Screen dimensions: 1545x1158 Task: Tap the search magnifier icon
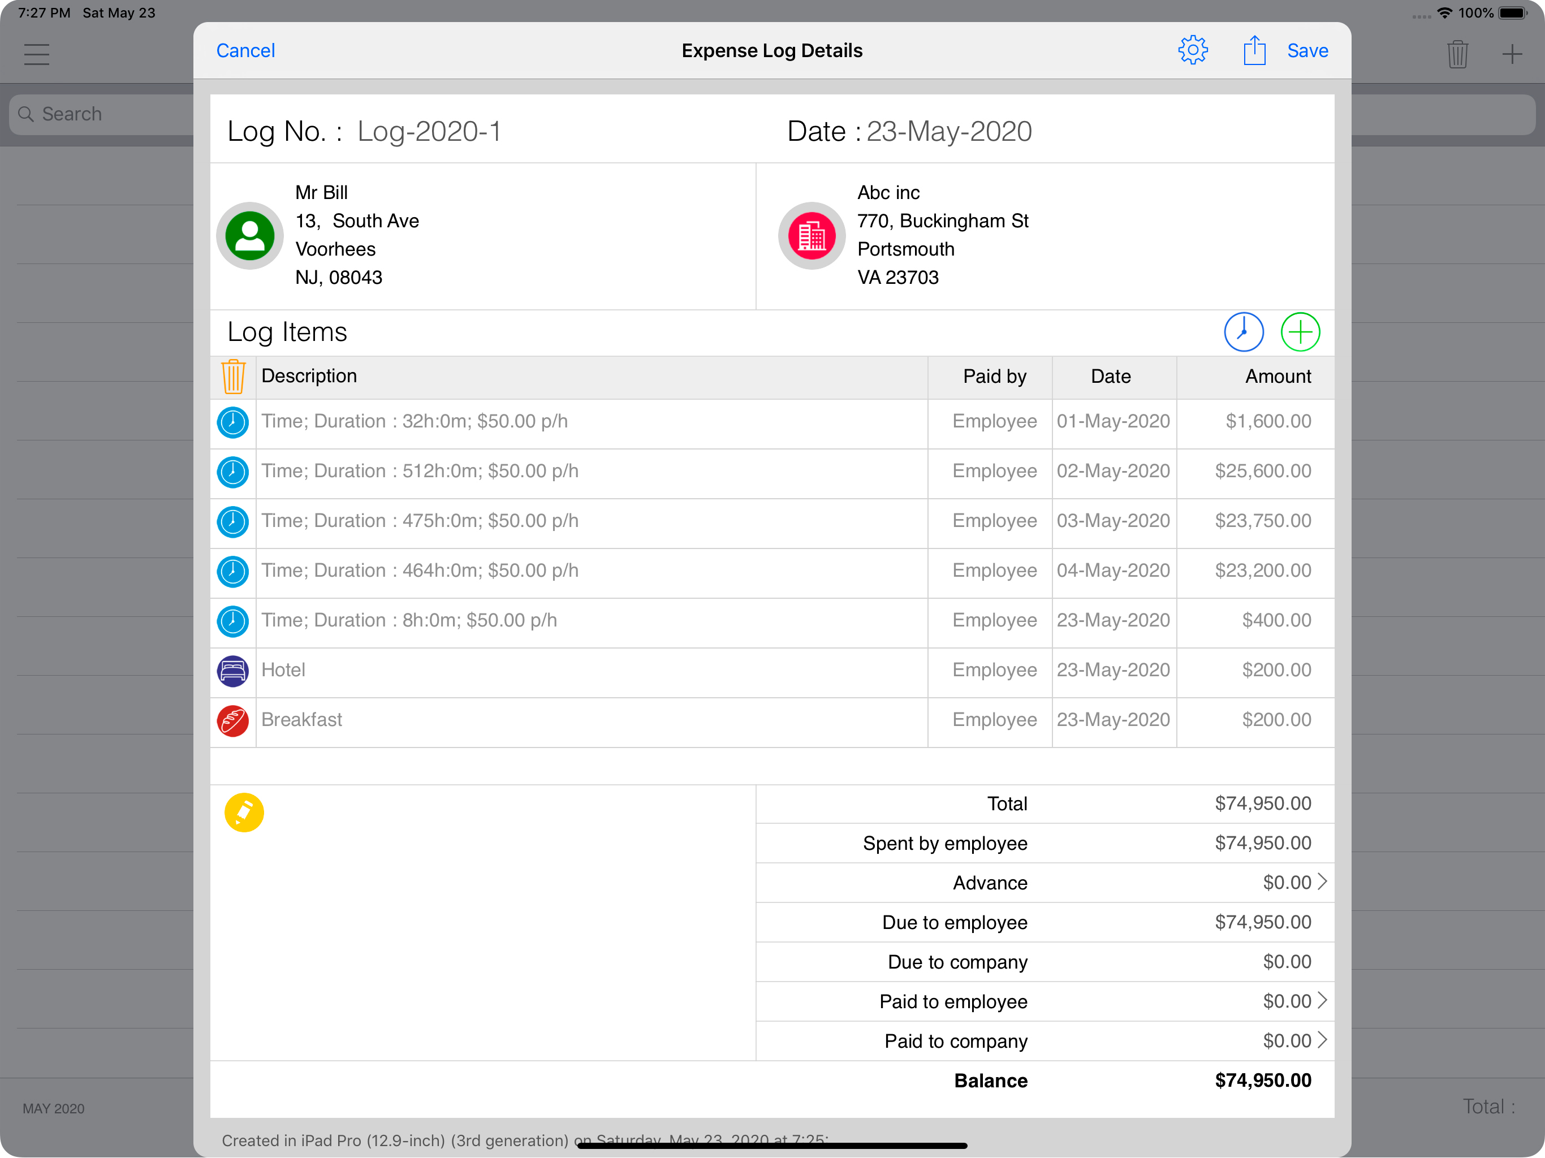[x=26, y=114]
